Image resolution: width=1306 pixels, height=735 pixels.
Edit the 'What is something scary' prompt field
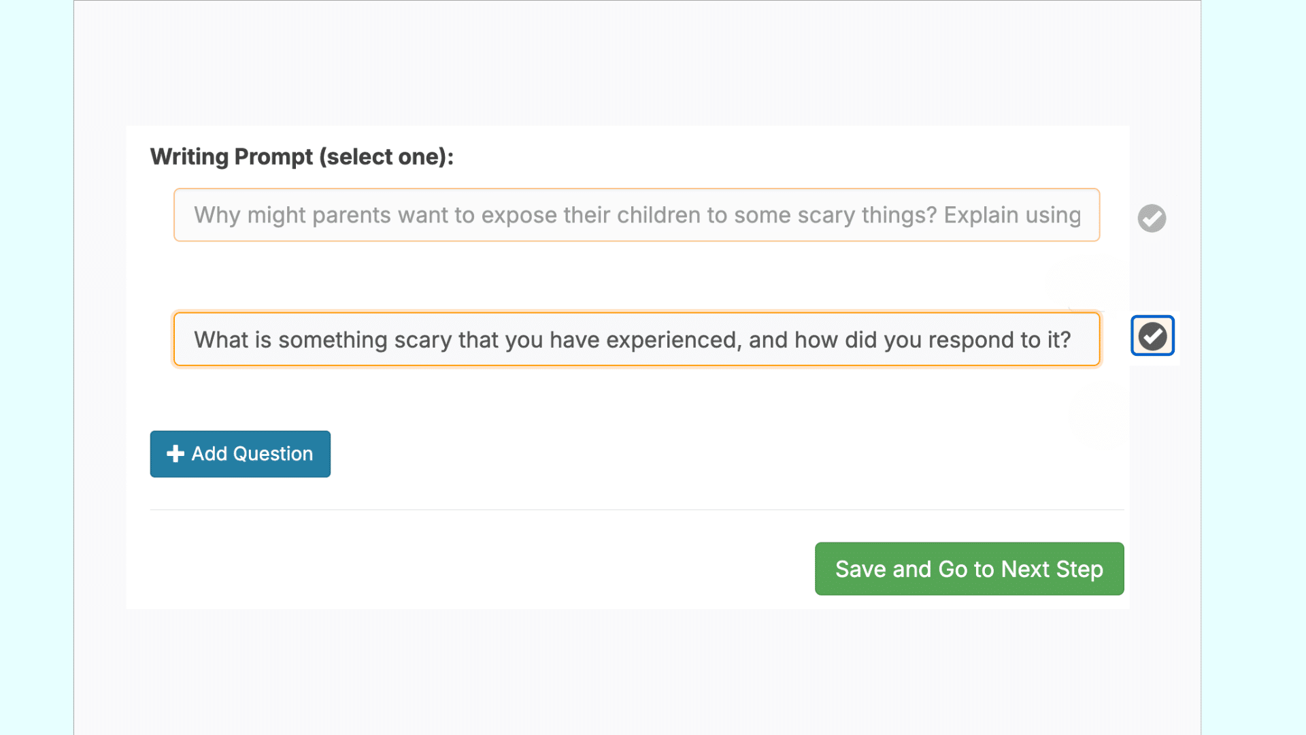[637, 340]
